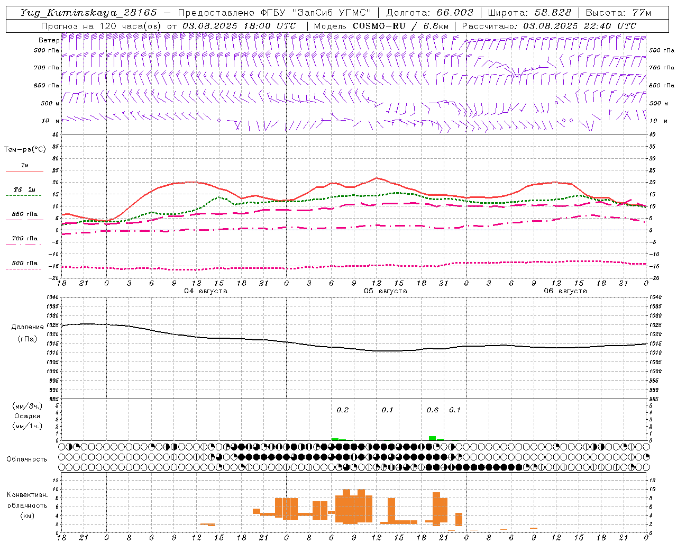Click the forecast start time 03.08.2025 18:00 UTC
The image size is (677, 542).
239,26
